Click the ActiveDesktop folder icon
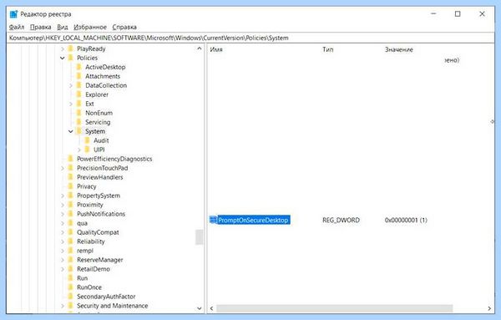 [79, 67]
